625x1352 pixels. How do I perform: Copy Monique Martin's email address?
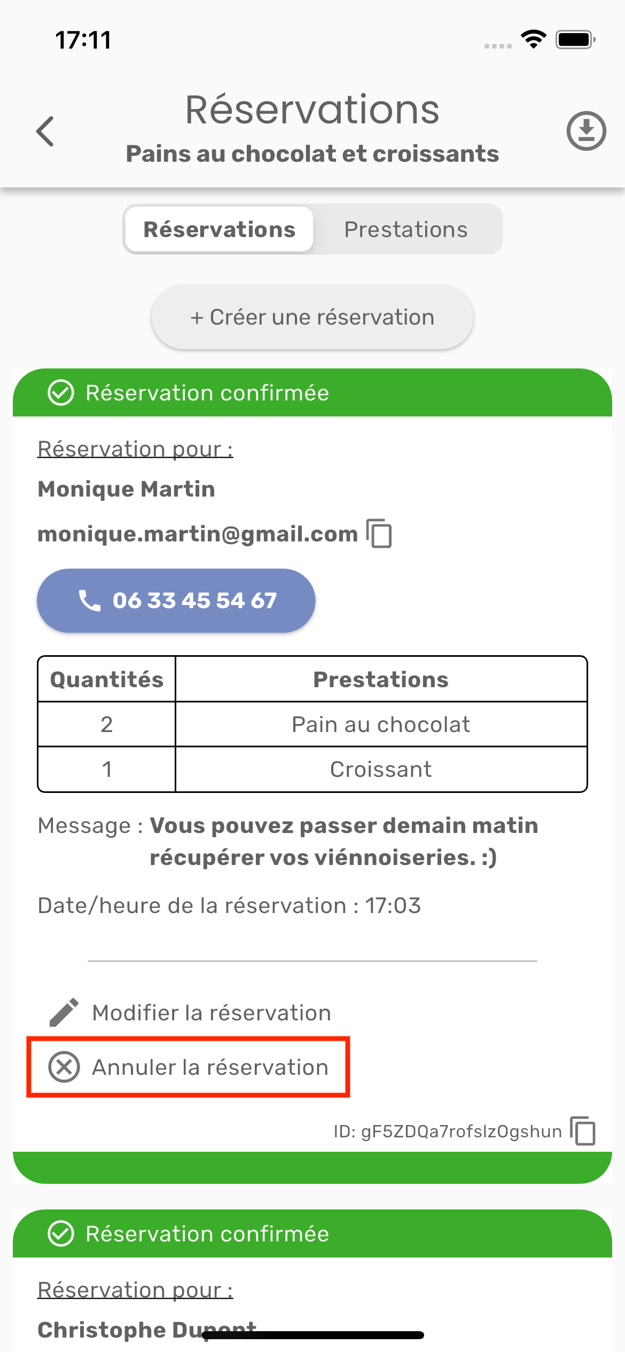pos(379,533)
